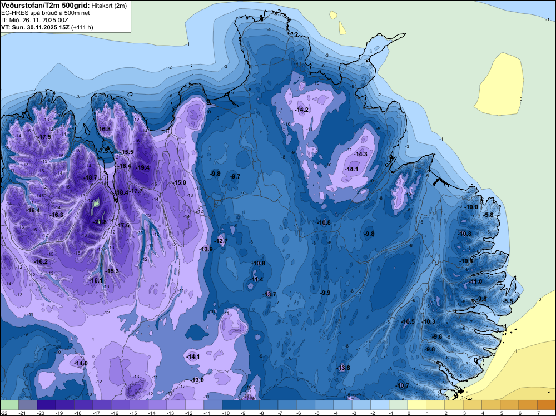
Task: Click the -13.9 temperature reading
Action: (x=206, y=249)
